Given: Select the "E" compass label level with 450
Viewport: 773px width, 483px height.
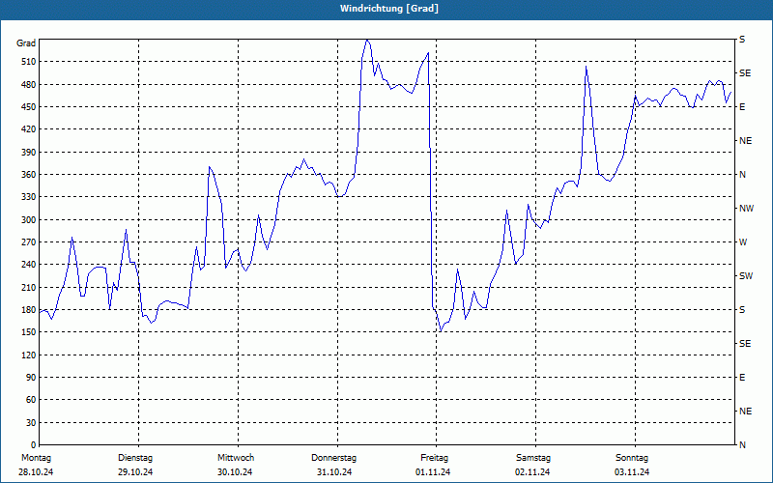Looking at the screenshot, I should click(x=742, y=107).
